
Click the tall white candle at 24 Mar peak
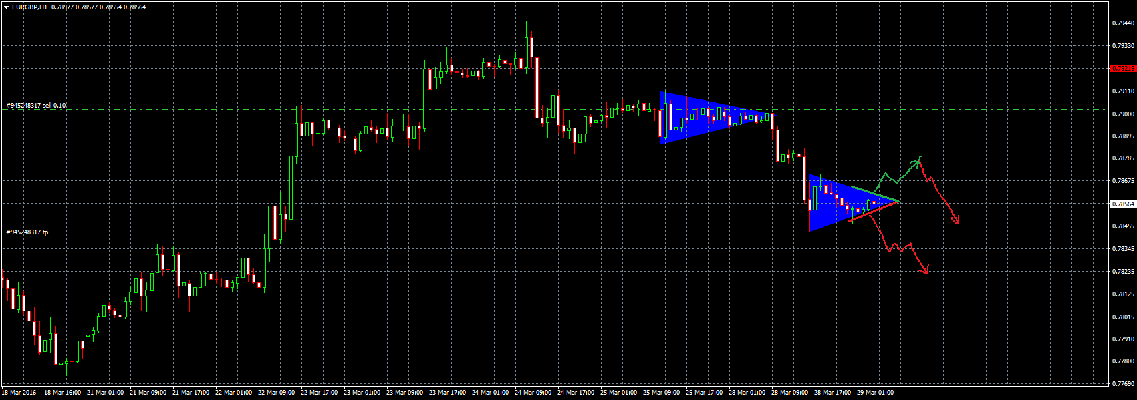pyautogui.click(x=537, y=87)
